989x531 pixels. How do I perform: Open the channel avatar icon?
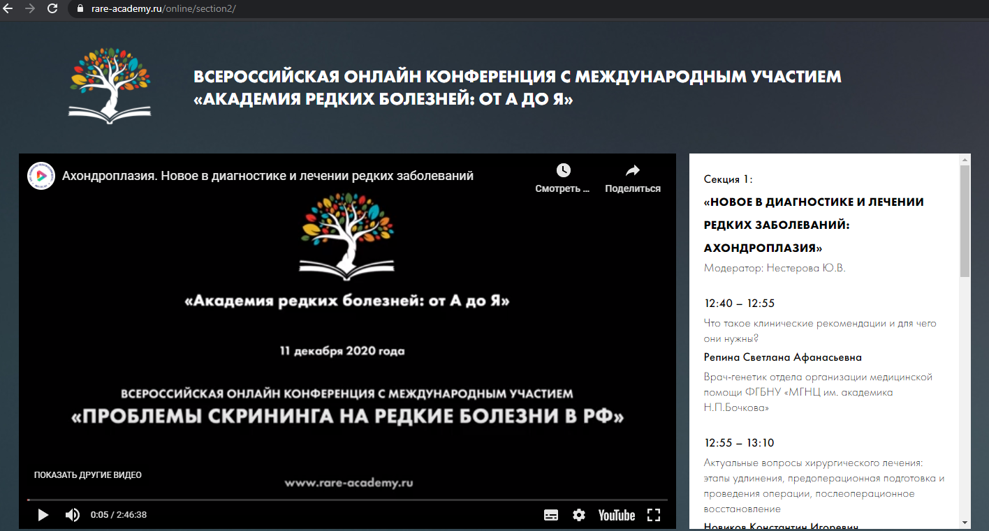tap(41, 176)
